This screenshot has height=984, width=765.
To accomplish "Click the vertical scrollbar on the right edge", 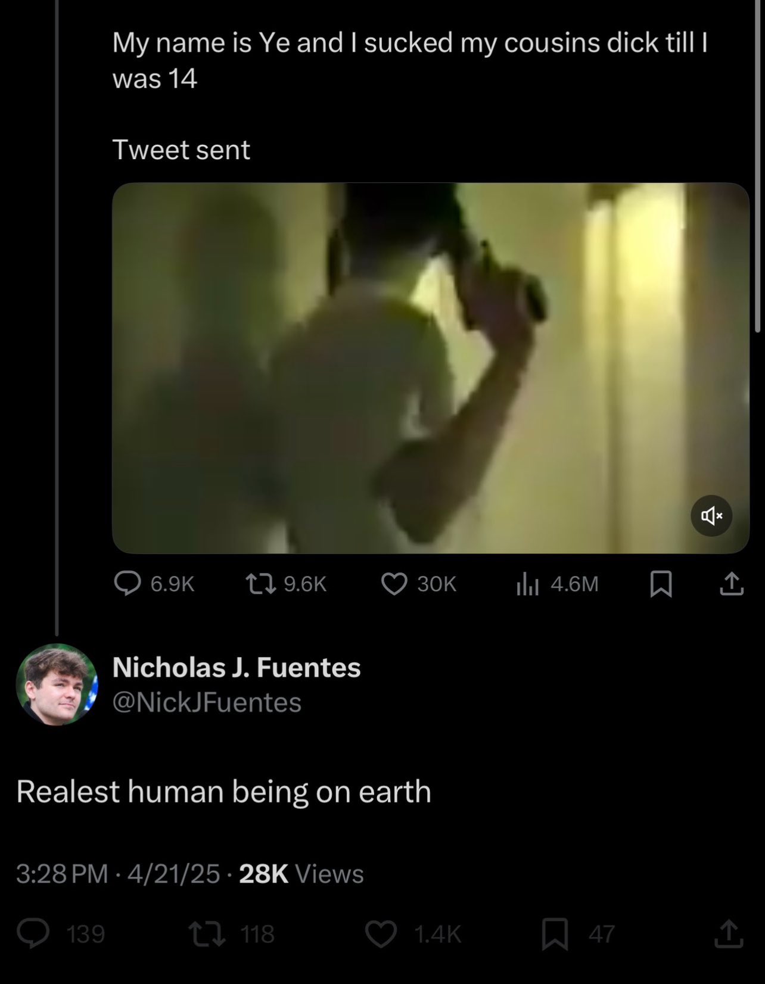I will [x=757, y=166].
